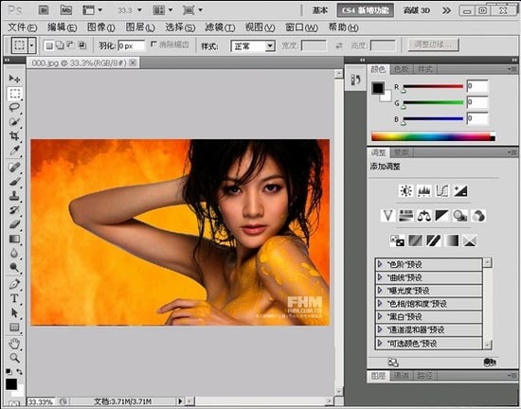Viewport: 521px width, 409px height.
Task: Swap foreground and background colors
Action: point(20,371)
